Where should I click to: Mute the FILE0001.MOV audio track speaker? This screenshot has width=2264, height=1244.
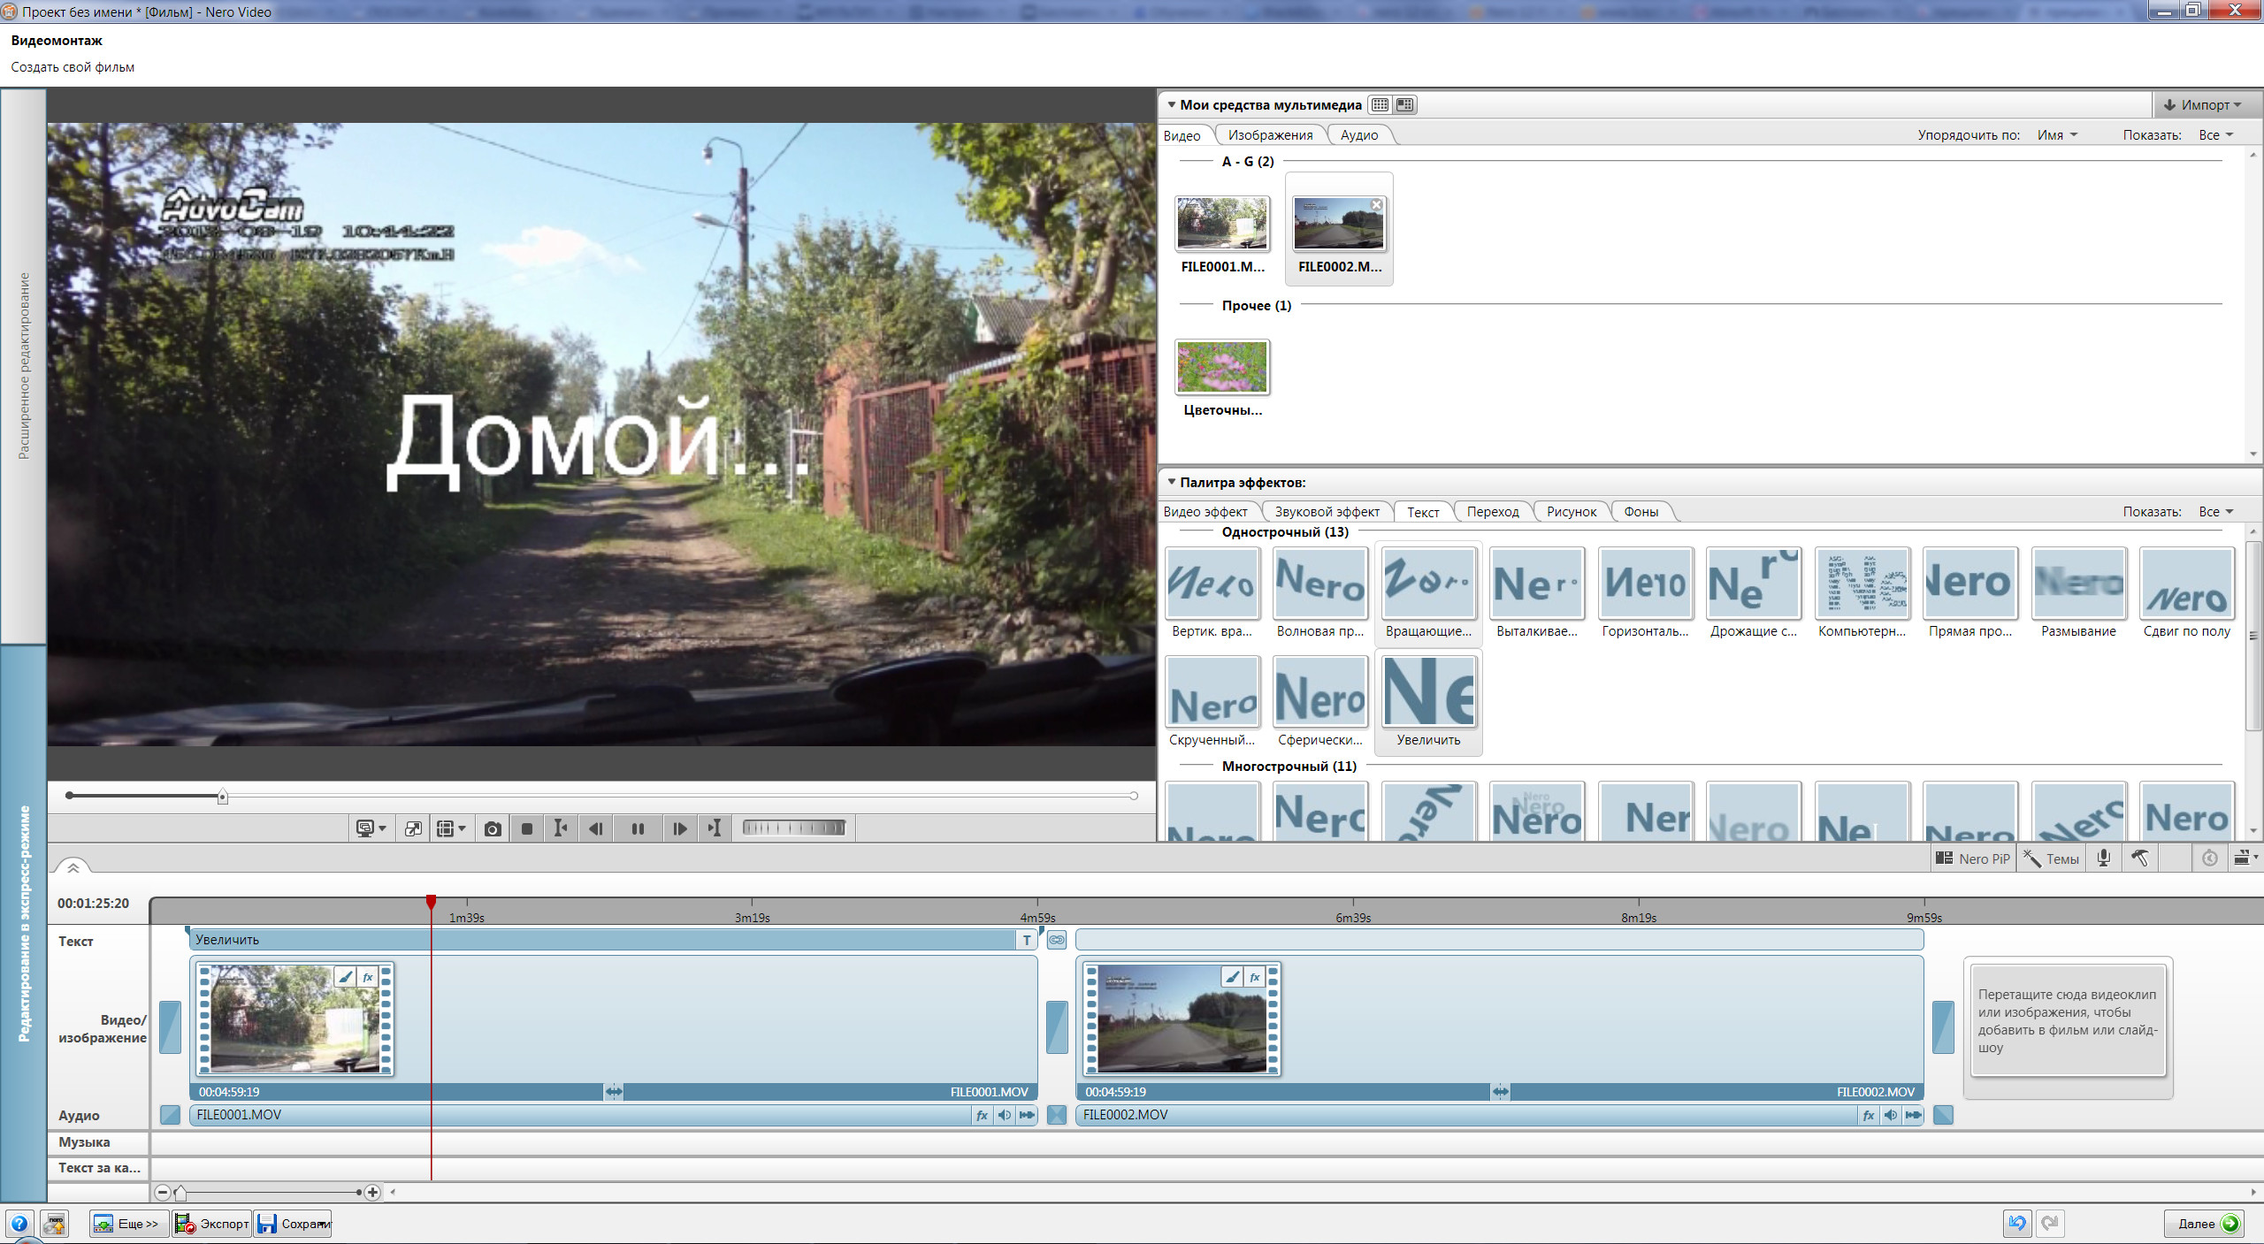(x=1005, y=1115)
